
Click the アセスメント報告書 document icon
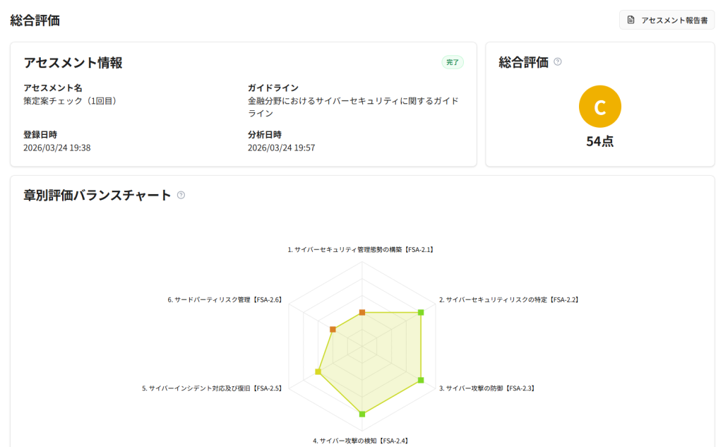(631, 20)
